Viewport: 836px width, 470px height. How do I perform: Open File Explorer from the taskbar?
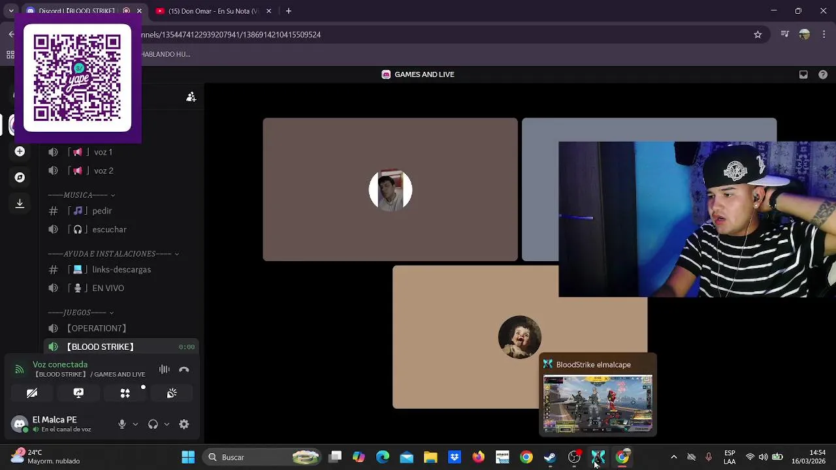point(430,458)
